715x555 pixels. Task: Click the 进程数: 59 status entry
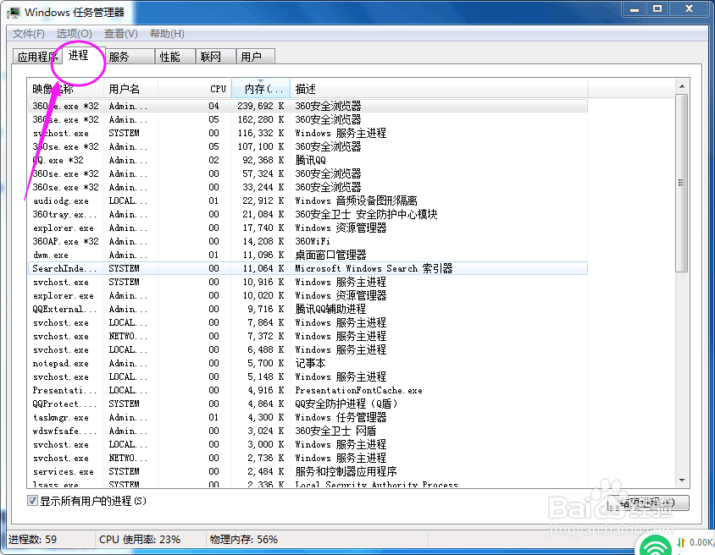[x=32, y=540]
